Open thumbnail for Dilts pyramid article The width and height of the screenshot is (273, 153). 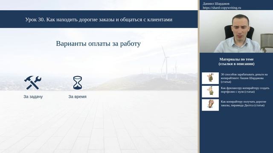pyautogui.click(x=210, y=105)
